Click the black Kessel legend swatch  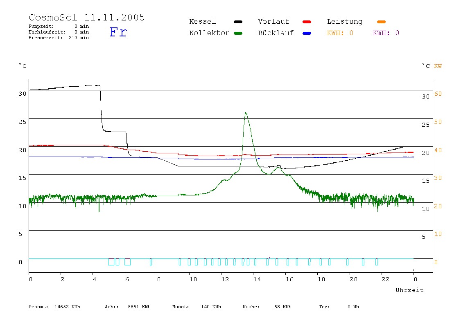238,22
